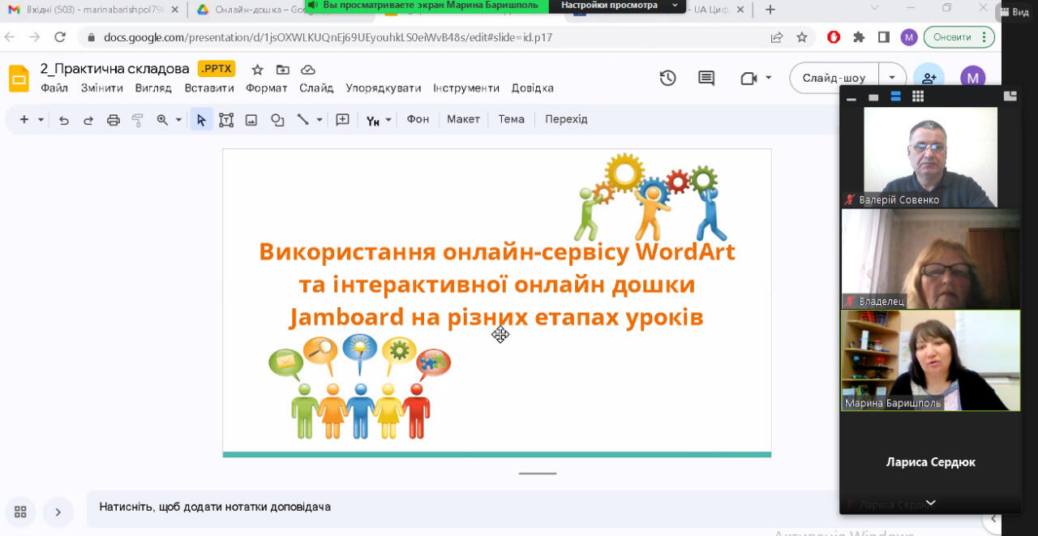Open a new browser tab

(770, 10)
